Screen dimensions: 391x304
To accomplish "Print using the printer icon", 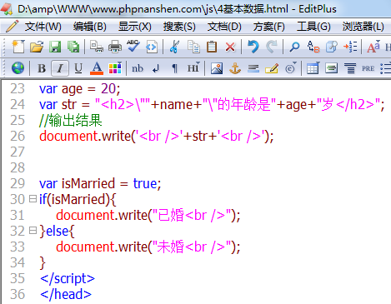I will 115,47.
